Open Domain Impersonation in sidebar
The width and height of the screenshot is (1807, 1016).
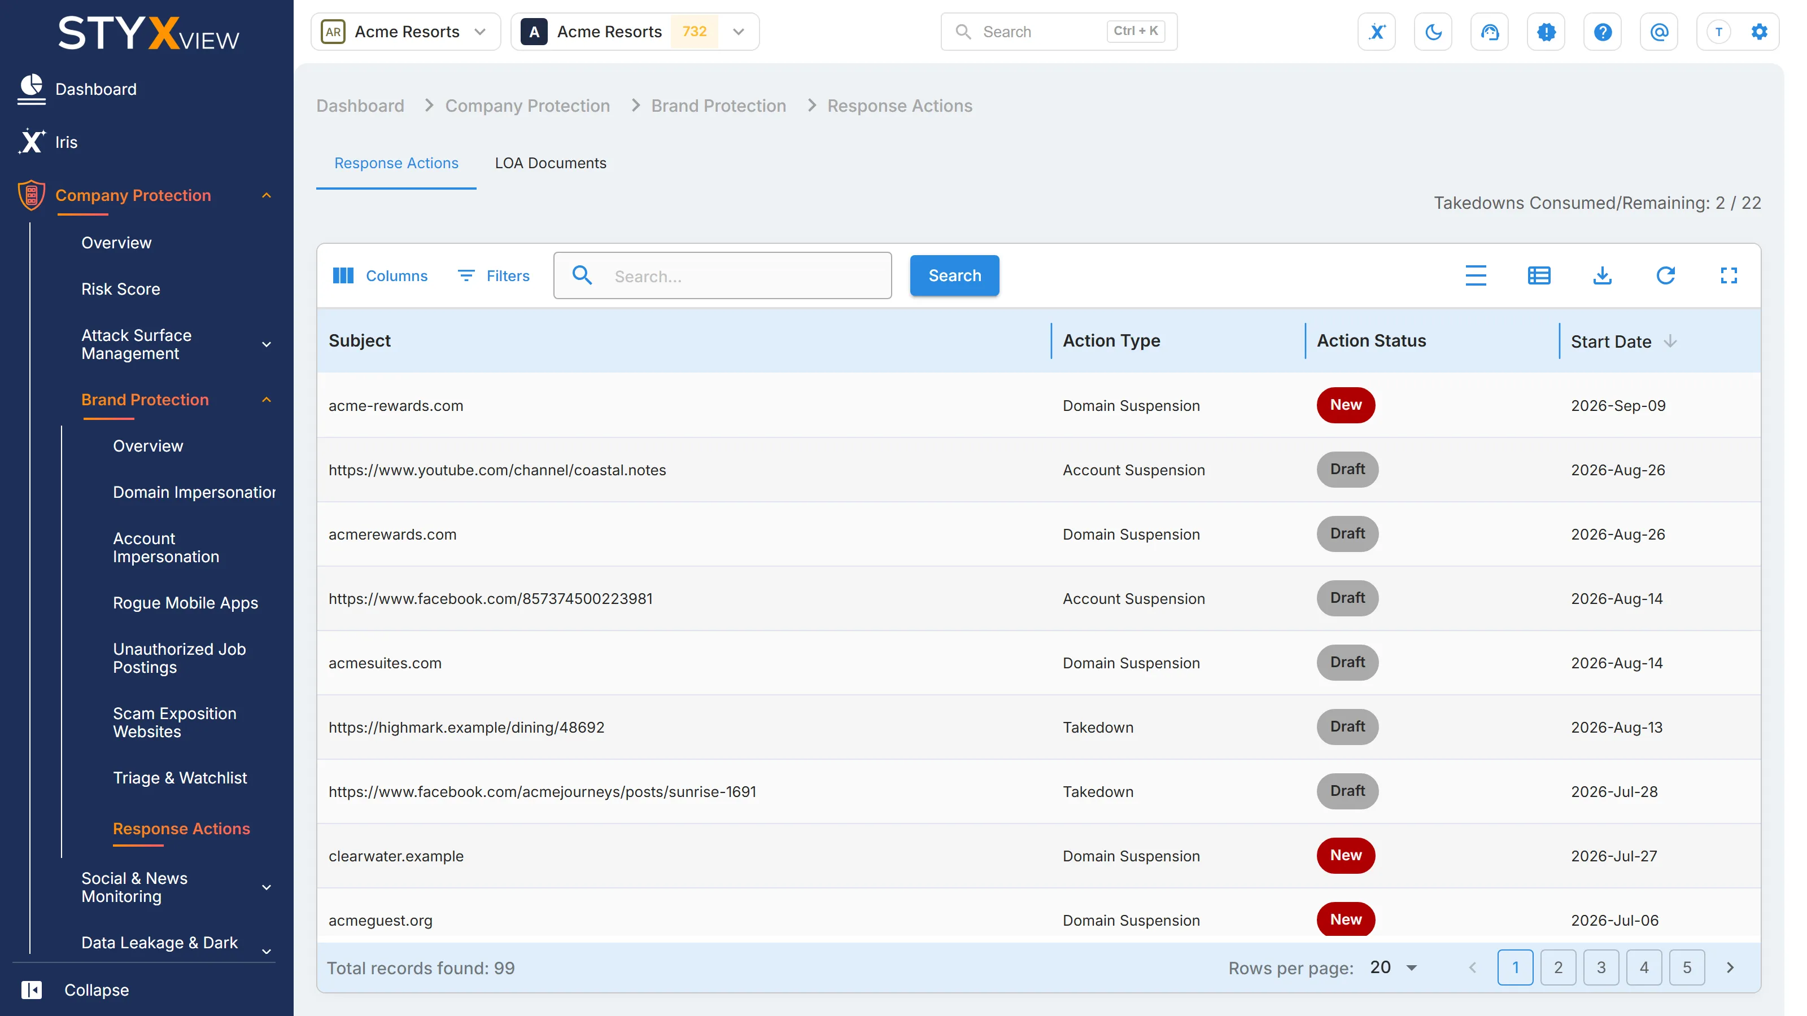point(194,492)
